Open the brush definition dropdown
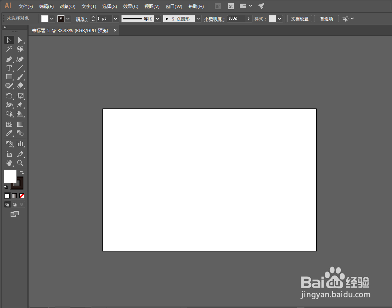Viewport: 392px width, 308px height. [198, 19]
